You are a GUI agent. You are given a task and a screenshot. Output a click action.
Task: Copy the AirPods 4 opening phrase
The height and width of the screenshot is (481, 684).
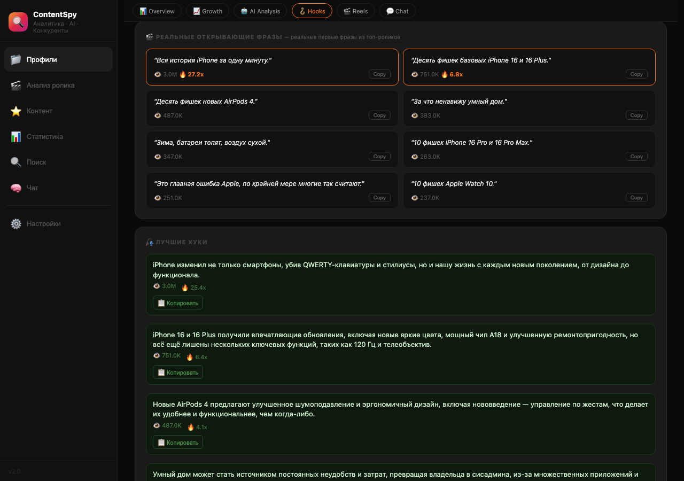pyautogui.click(x=379, y=115)
